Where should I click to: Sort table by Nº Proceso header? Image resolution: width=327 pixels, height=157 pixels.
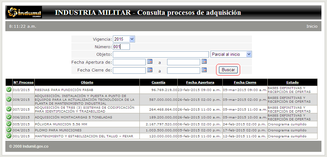23,83
